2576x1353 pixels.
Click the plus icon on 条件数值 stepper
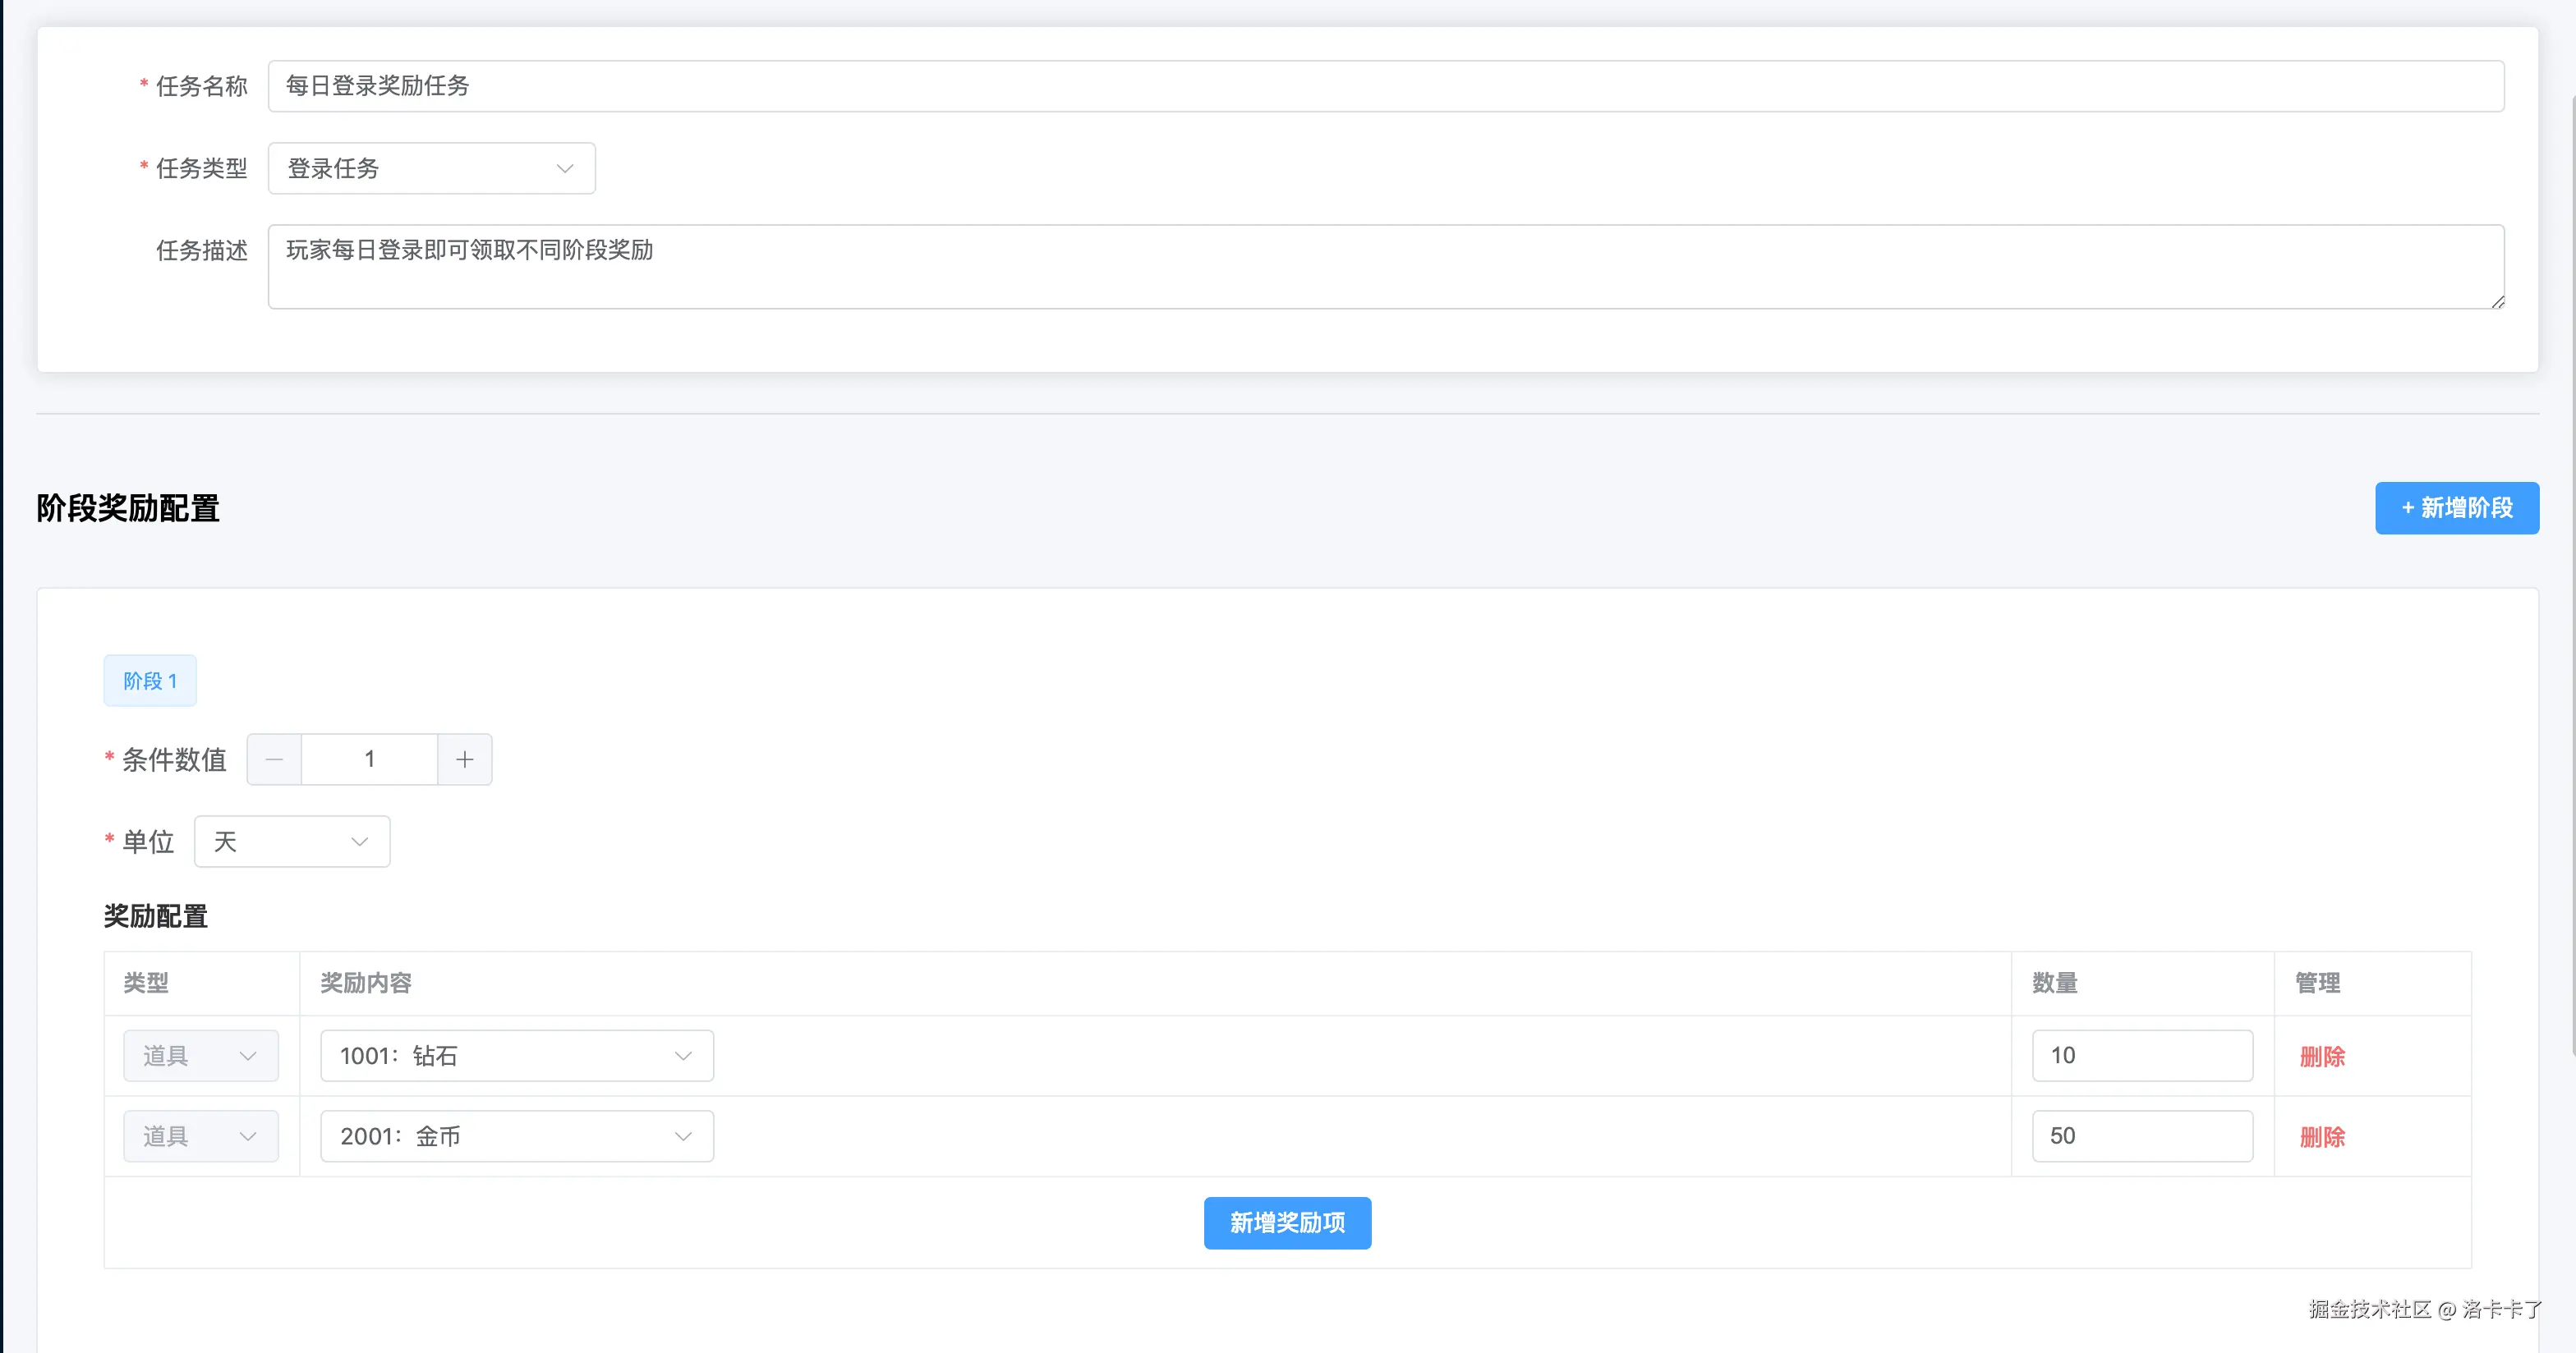coord(464,759)
